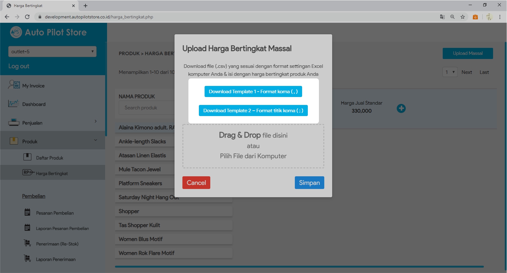Click the Penjualan cash register icon
507x273 pixels.
14,122
